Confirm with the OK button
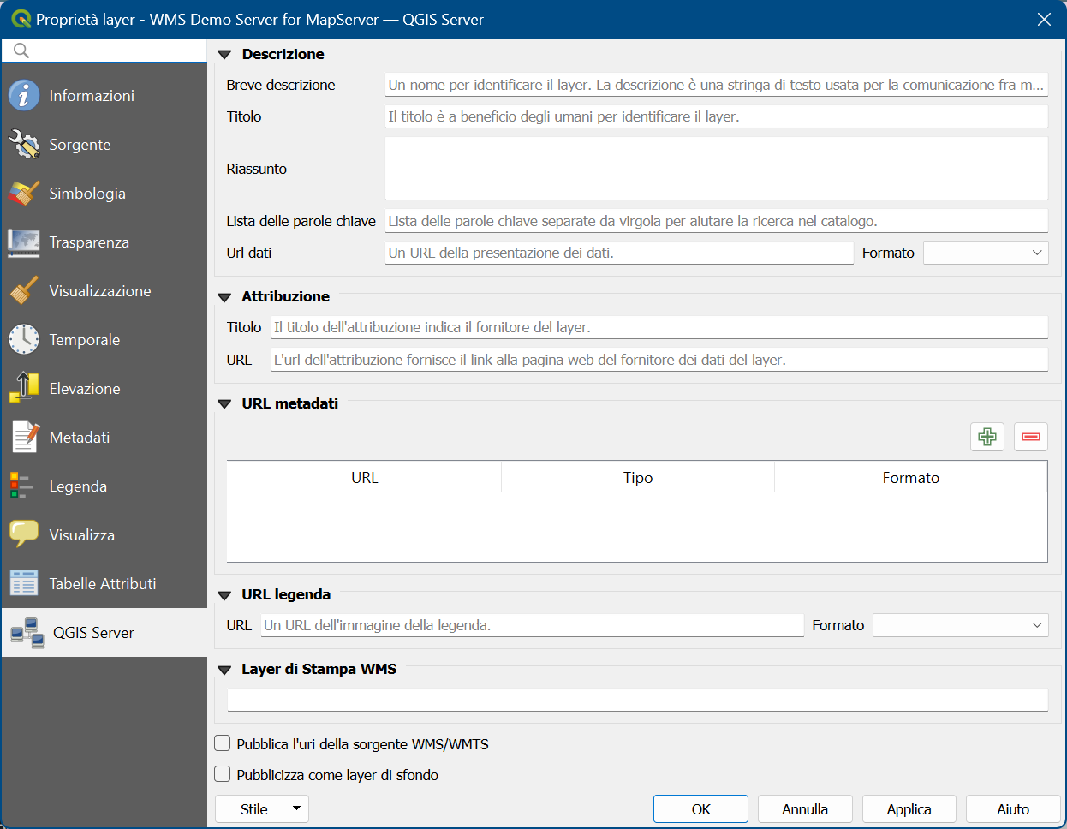This screenshot has width=1067, height=829. click(700, 809)
